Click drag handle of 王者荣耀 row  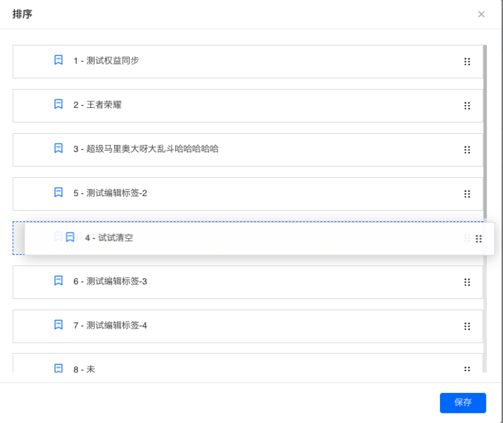467,106
